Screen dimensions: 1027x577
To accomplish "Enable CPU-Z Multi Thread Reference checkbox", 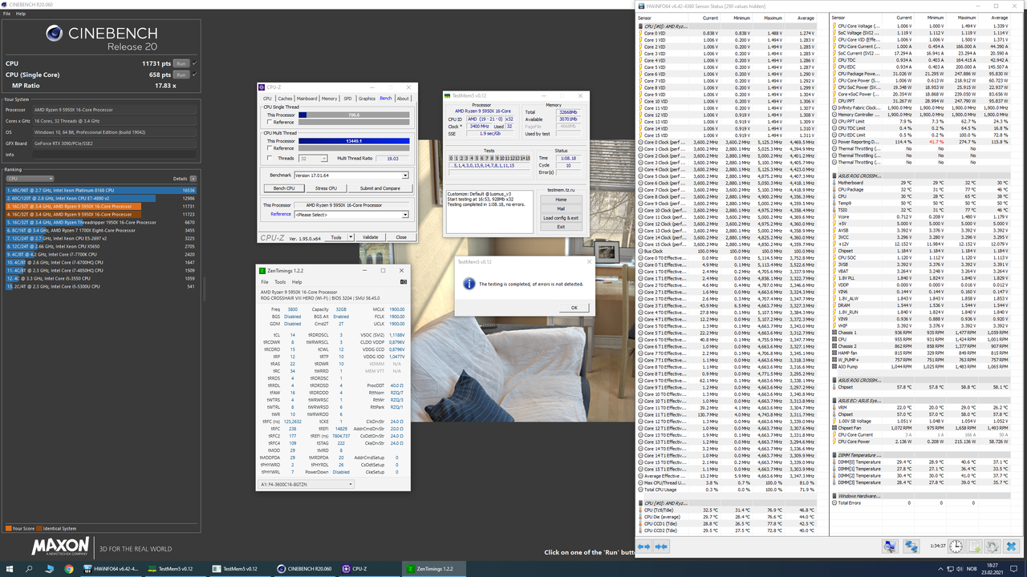I will coord(270,148).
